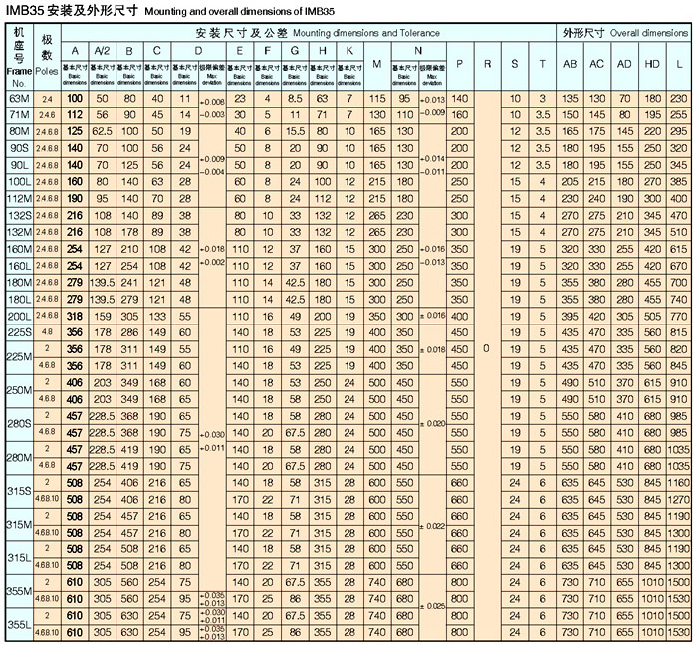
Task: Click frame label '225S'
Action: point(19,332)
